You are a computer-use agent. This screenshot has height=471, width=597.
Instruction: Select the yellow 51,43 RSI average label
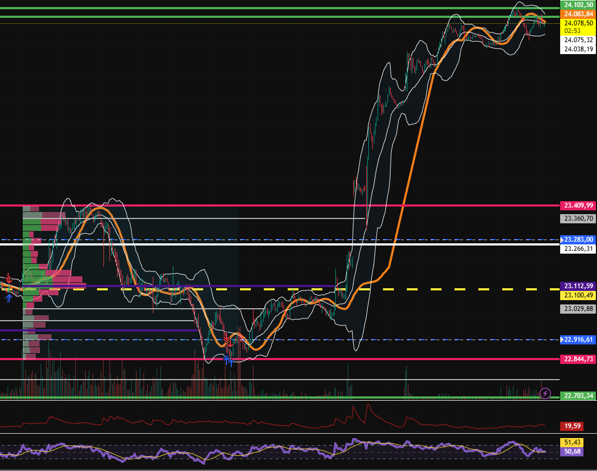coord(572,442)
